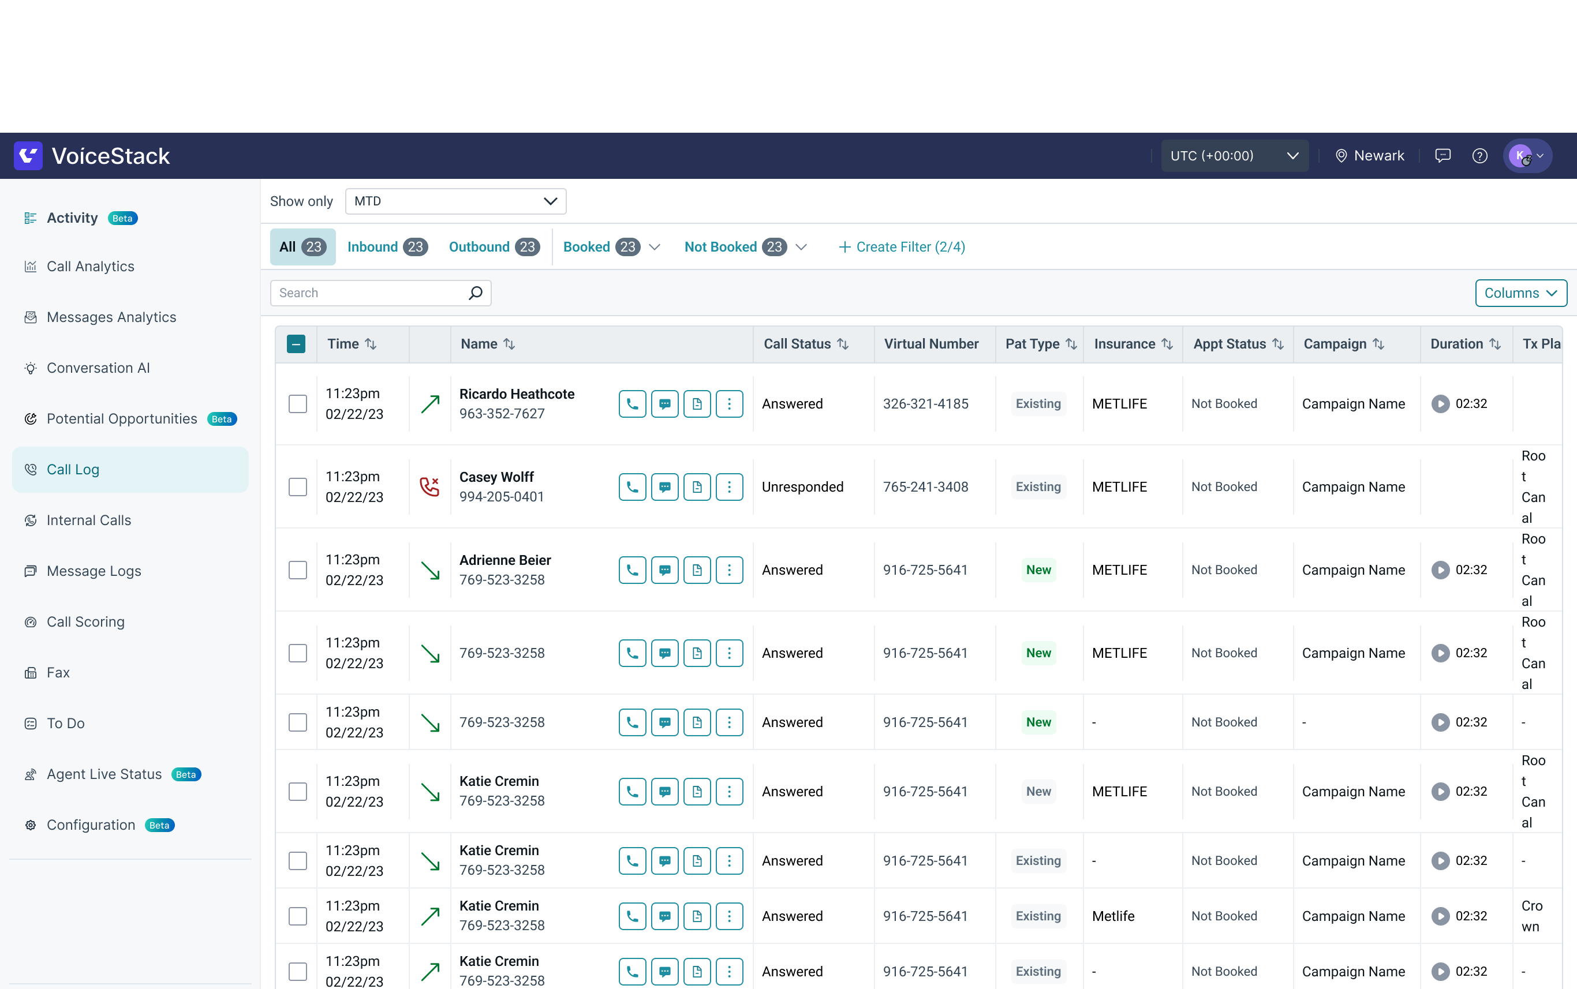Open Call Scoring in sidebar
This screenshot has width=1577, height=989.
tap(85, 621)
